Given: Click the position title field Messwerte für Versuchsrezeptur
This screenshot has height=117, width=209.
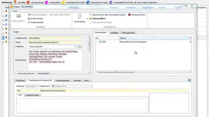Looking at the screenshot, I should pyautogui.click(x=114, y=91).
